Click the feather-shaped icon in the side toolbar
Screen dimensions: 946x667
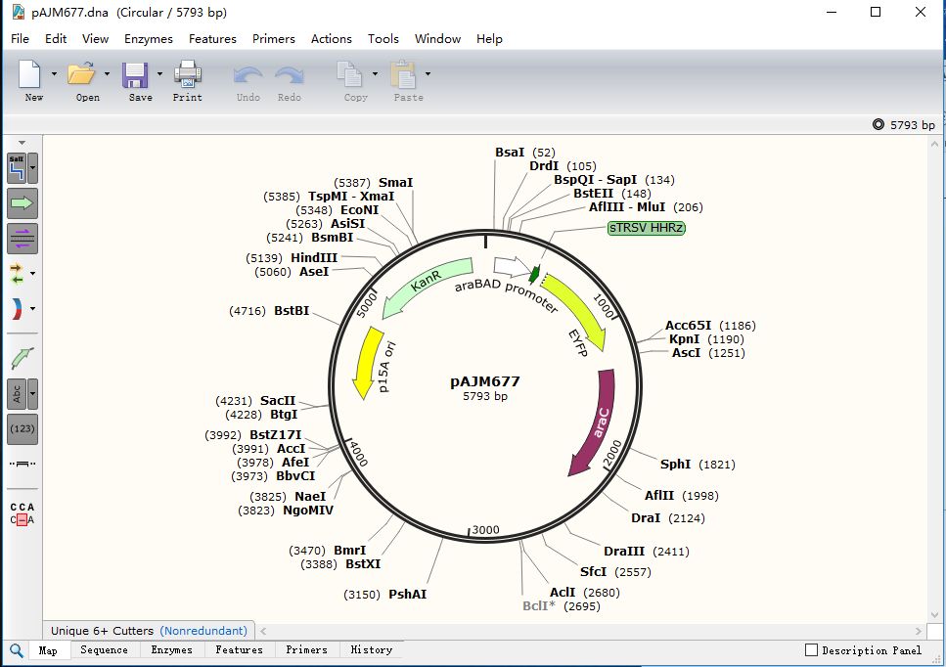point(23,358)
